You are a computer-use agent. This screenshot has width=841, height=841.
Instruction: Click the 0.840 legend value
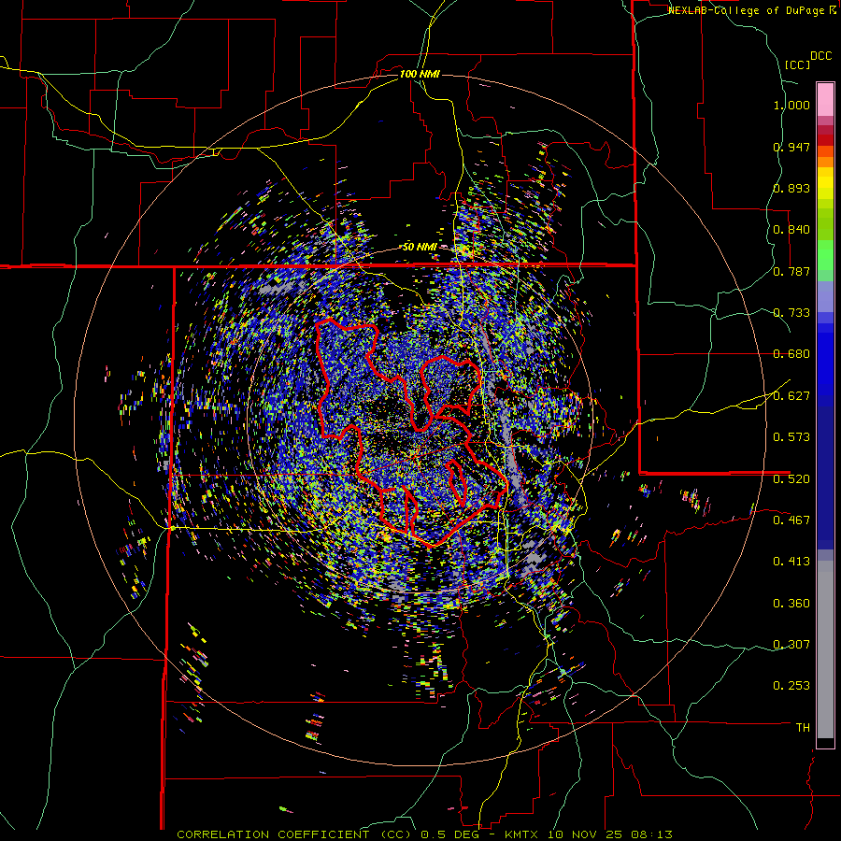pos(791,230)
